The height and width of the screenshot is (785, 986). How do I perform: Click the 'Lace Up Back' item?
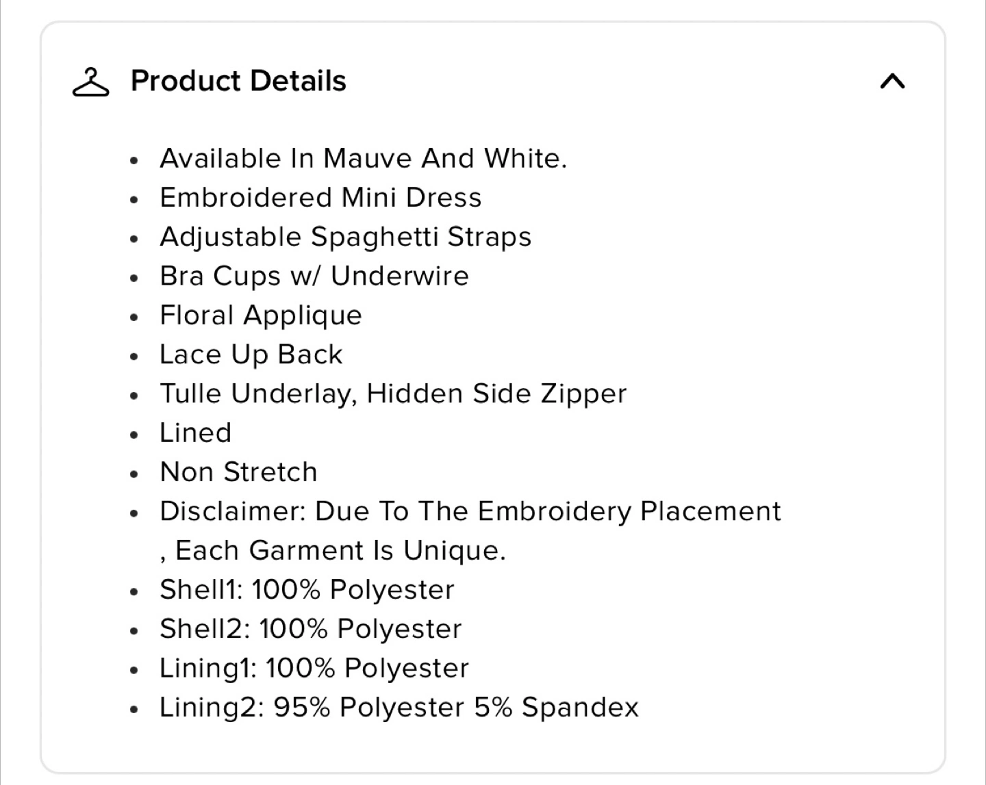pyautogui.click(x=251, y=355)
